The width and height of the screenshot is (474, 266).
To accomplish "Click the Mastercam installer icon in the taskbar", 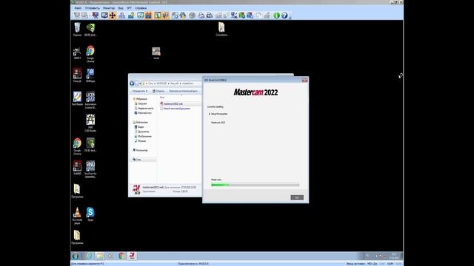I will 132,256.
